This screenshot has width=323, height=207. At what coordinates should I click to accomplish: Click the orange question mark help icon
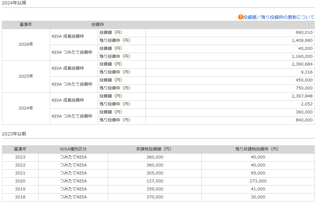click(x=240, y=17)
